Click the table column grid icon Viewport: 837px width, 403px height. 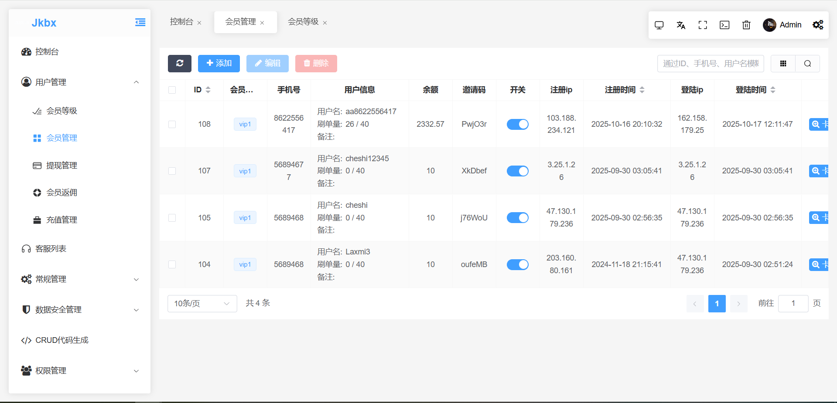(x=783, y=64)
